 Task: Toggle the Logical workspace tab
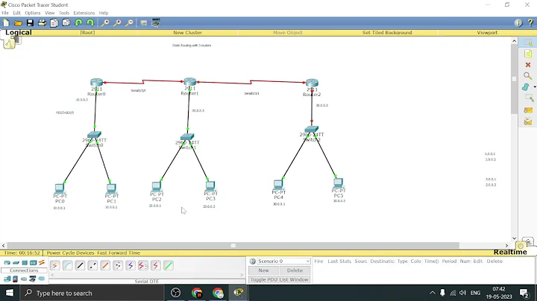click(18, 33)
